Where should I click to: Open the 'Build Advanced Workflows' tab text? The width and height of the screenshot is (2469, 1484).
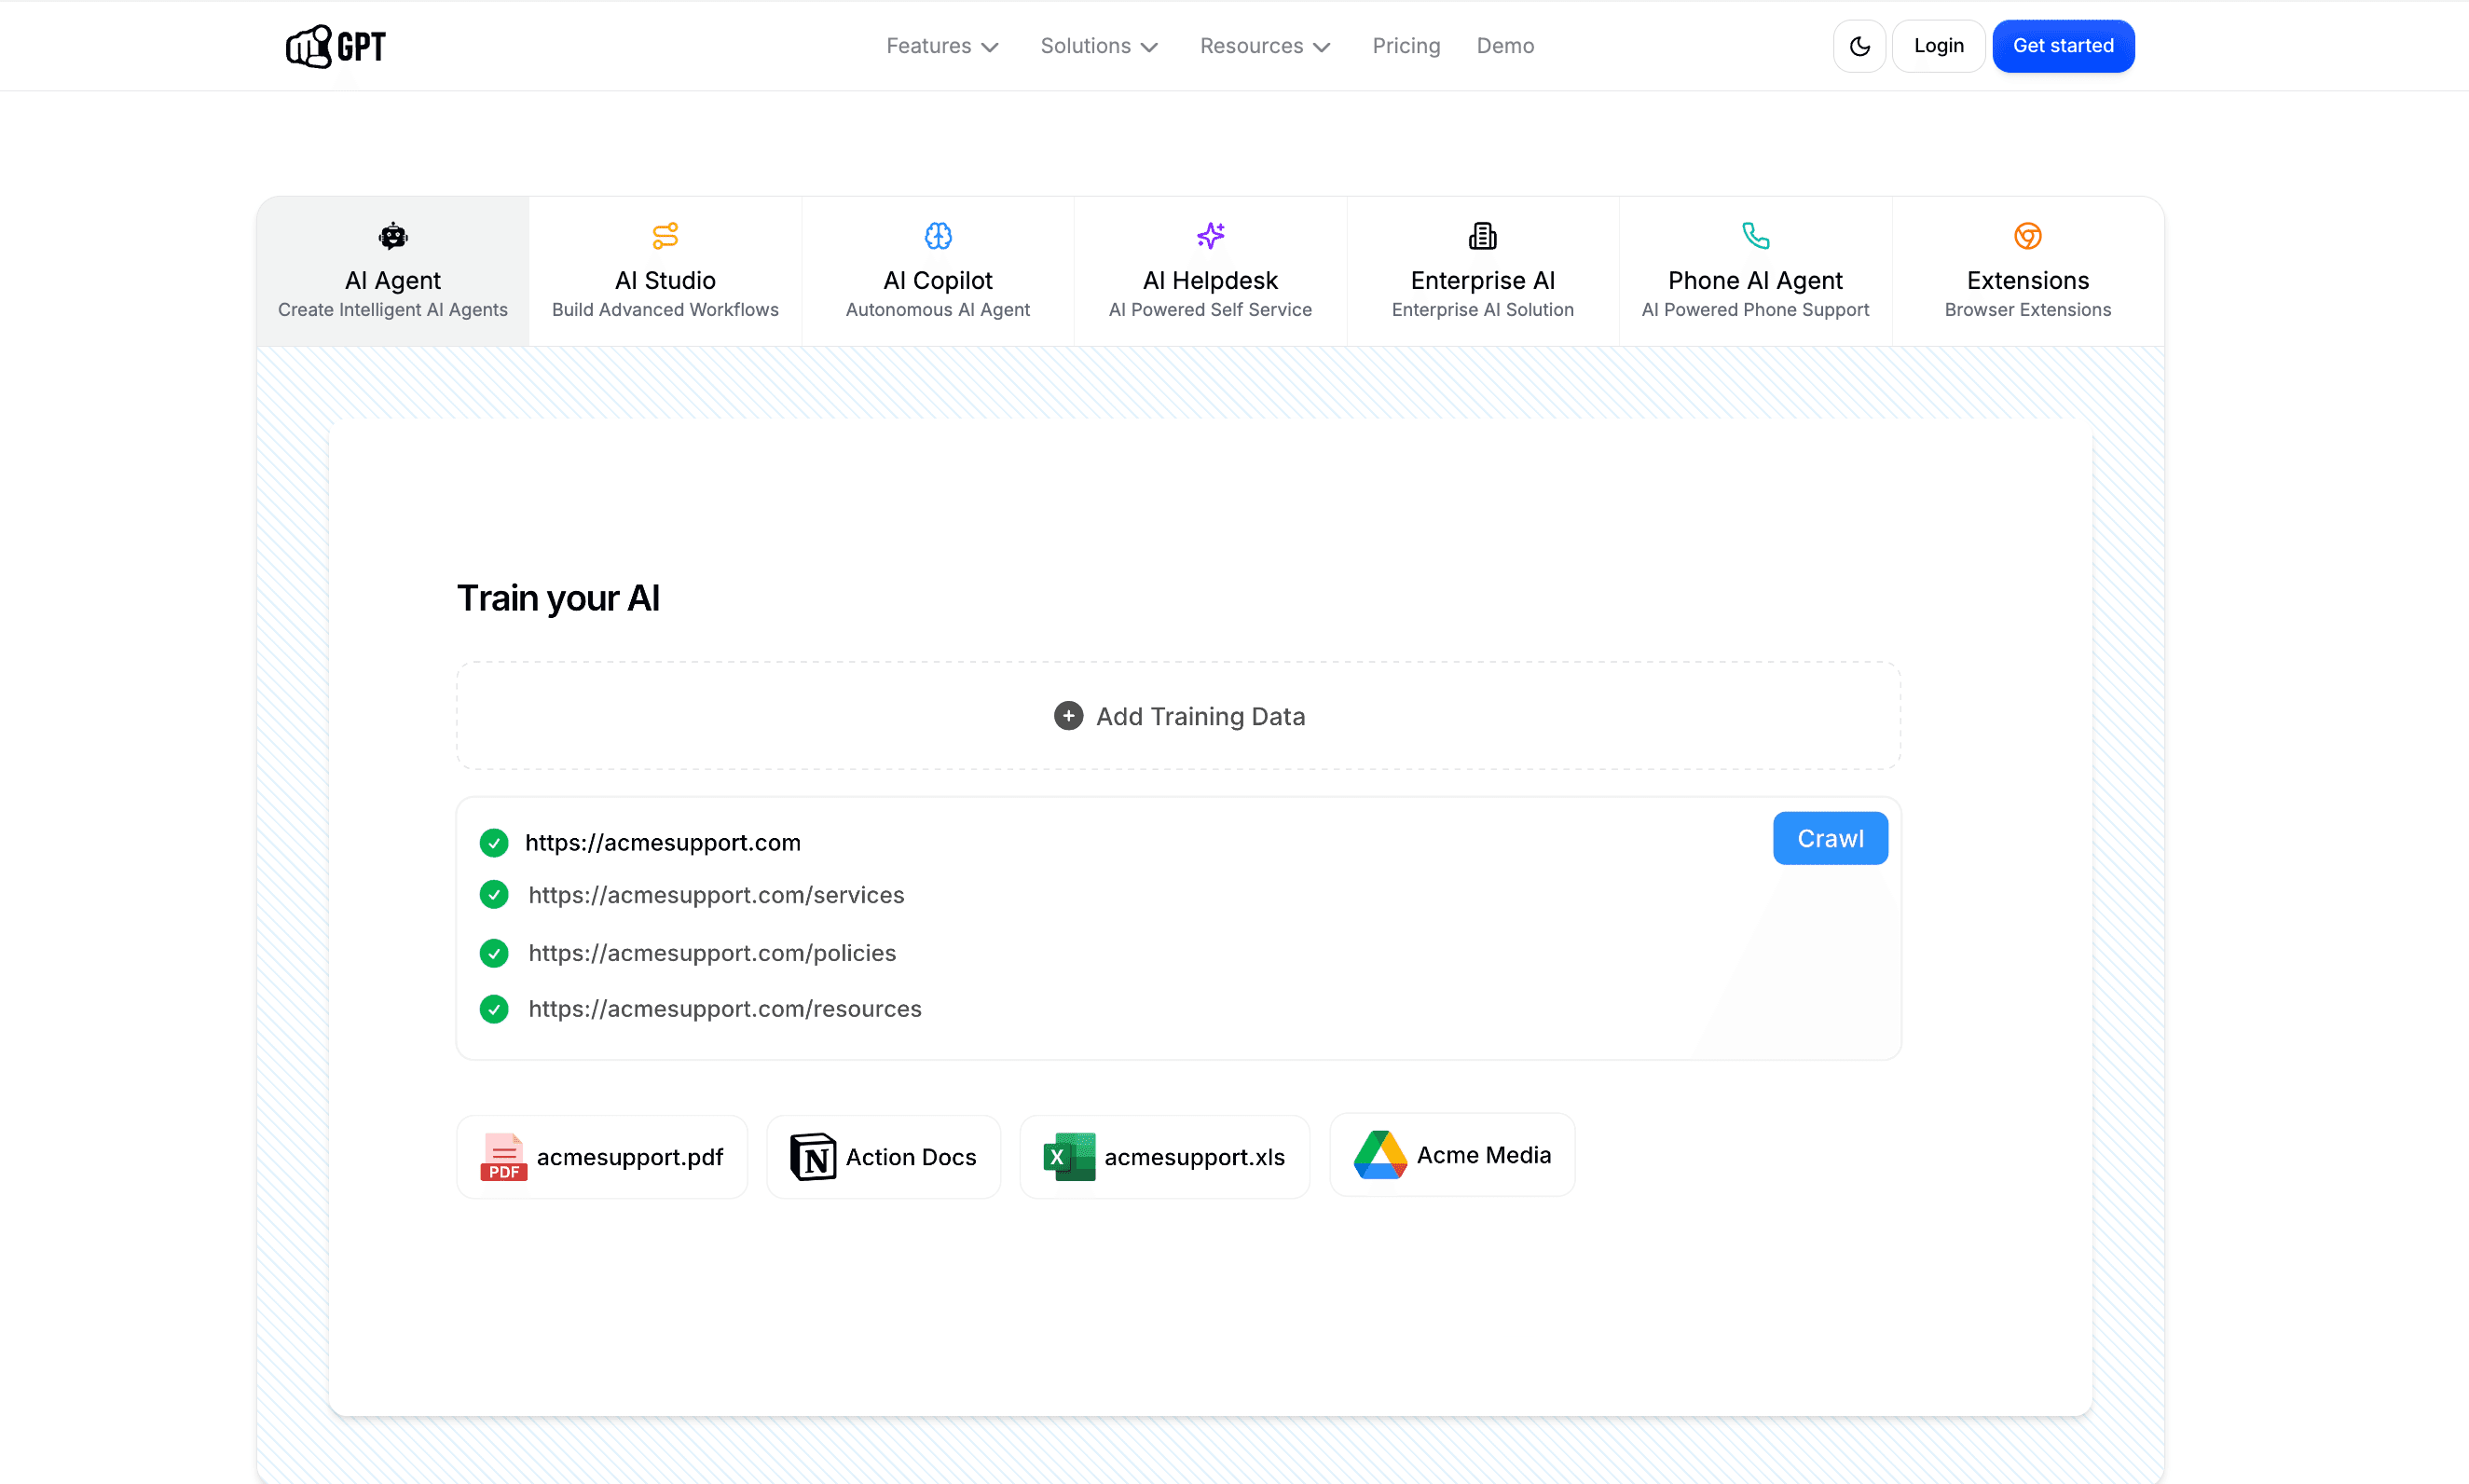pyautogui.click(x=665, y=310)
